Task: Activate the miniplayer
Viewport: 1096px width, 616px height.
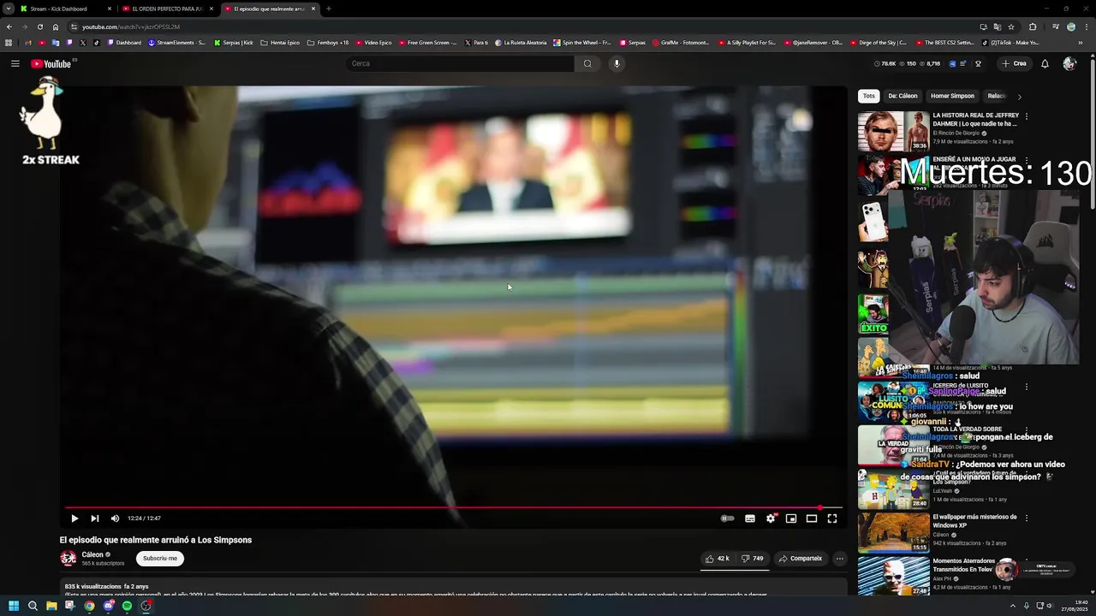Action: click(x=791, y=518)
